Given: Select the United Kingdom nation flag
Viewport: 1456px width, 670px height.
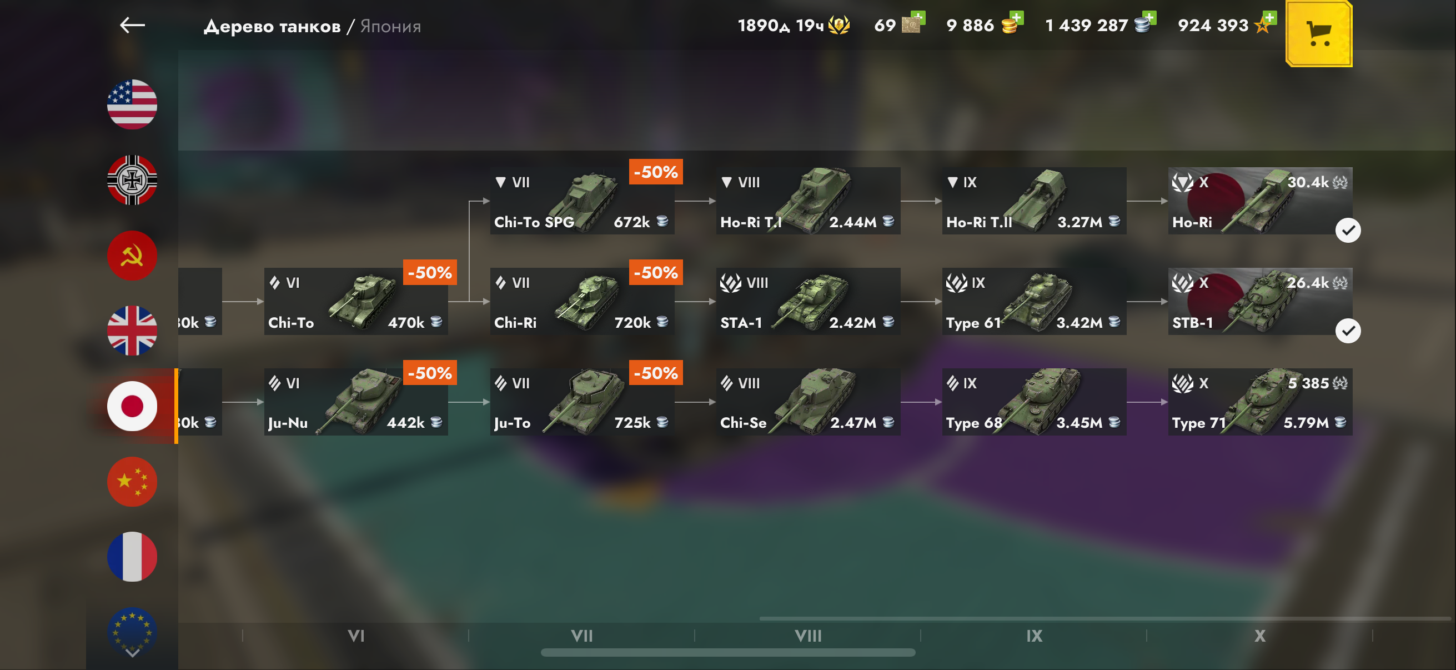Looking at the screenshot, I should 132,331.
